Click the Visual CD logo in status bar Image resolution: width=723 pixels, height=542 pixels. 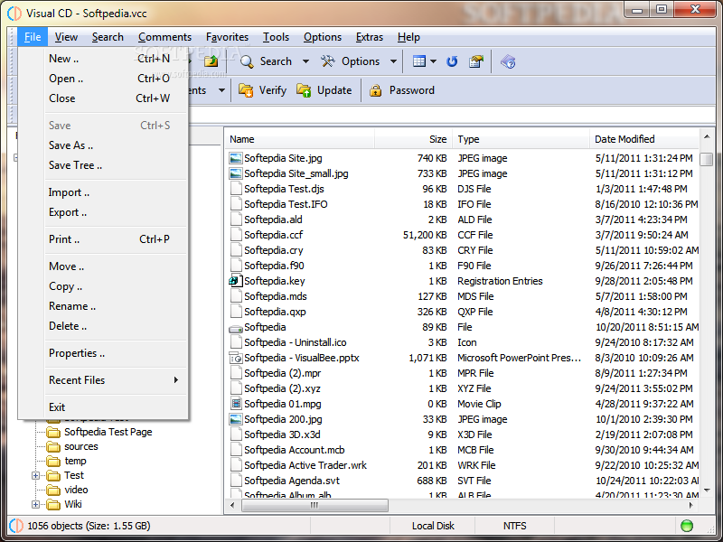point(16,526)
